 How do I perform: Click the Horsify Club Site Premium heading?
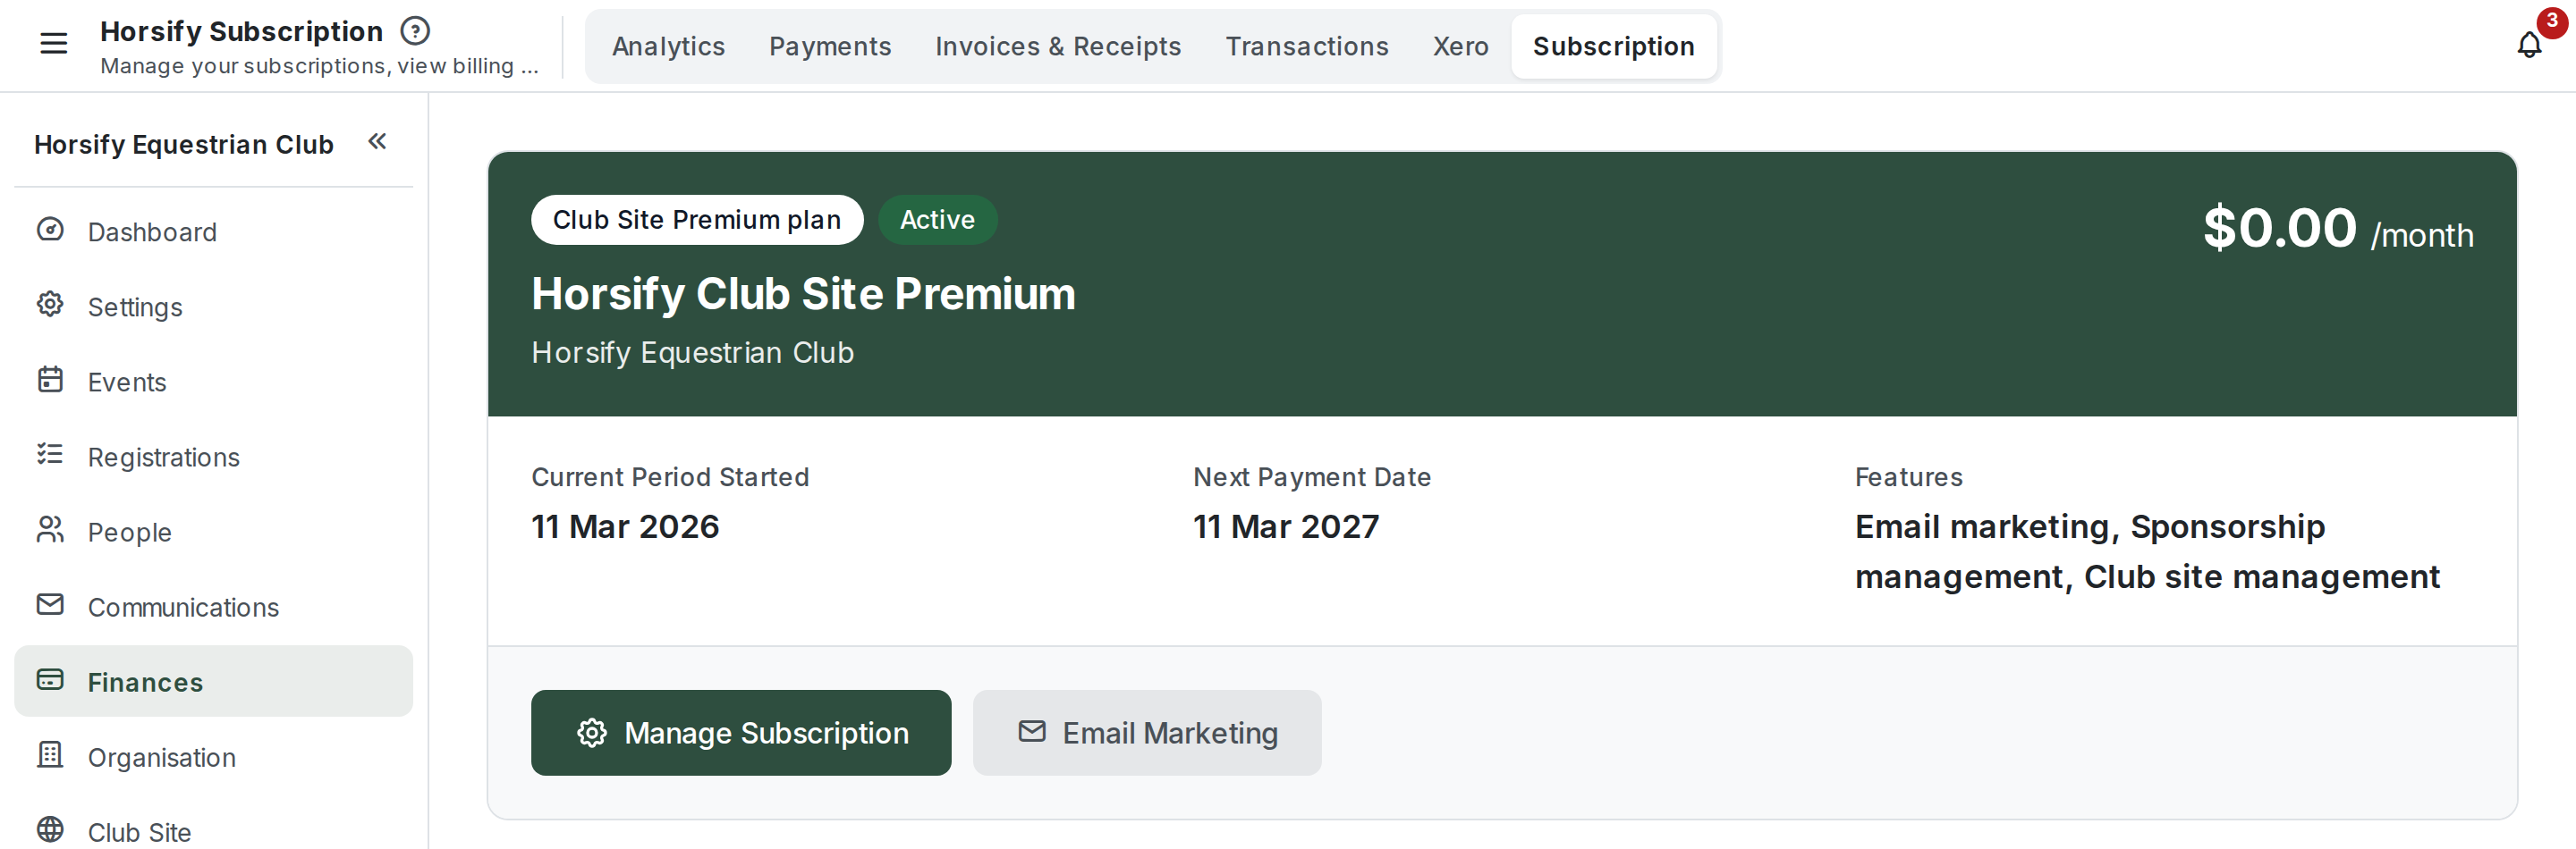point(803,294)
